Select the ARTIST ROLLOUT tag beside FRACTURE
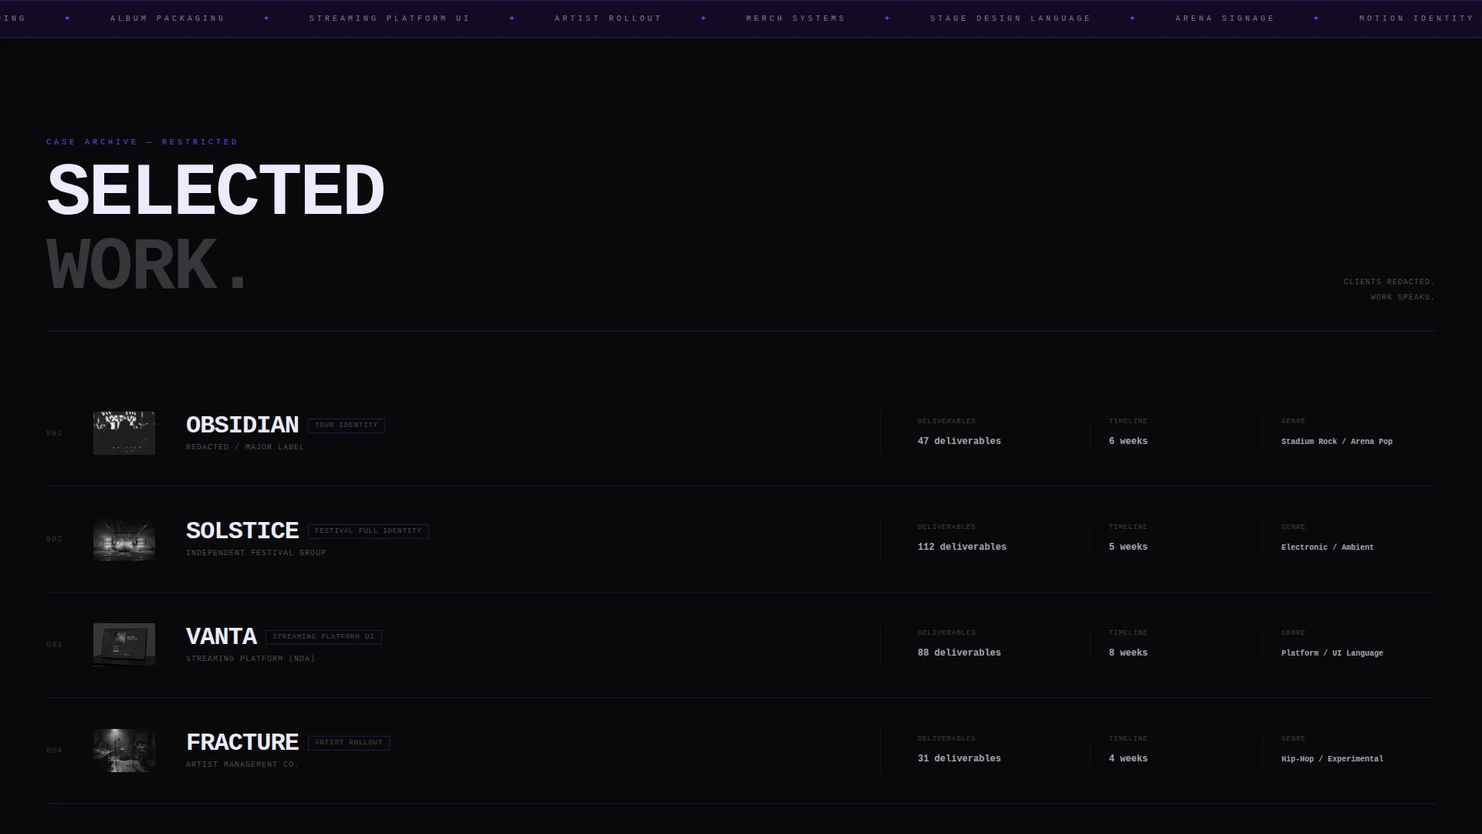Image resolution: width=1482 pixels, height=834 pixels. pyautogui.click(x=349, y=743)
